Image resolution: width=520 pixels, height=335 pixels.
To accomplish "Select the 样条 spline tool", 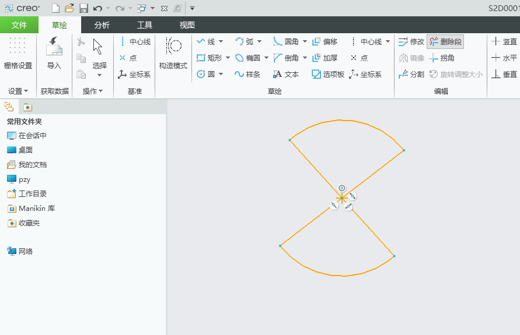I will [247, 74].
